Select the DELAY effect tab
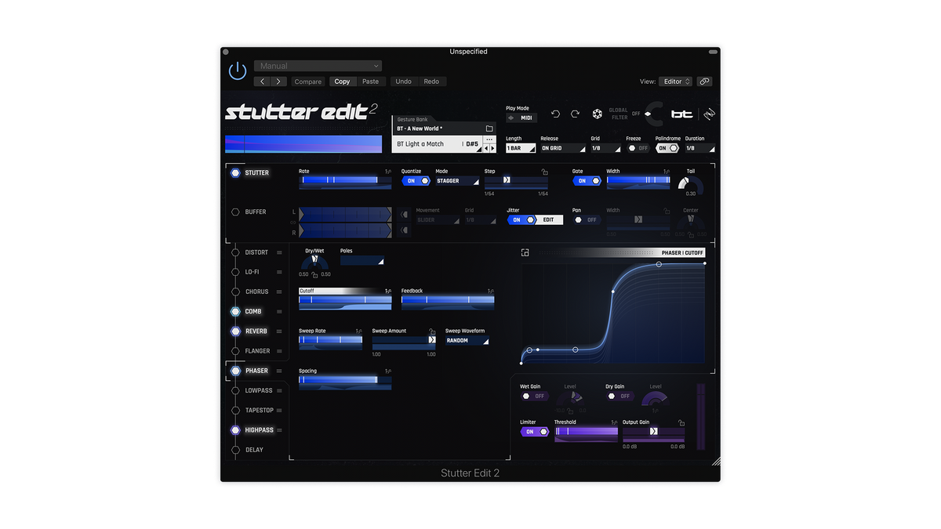The width and height of the screenshot is (941, 529). [254, 450]
